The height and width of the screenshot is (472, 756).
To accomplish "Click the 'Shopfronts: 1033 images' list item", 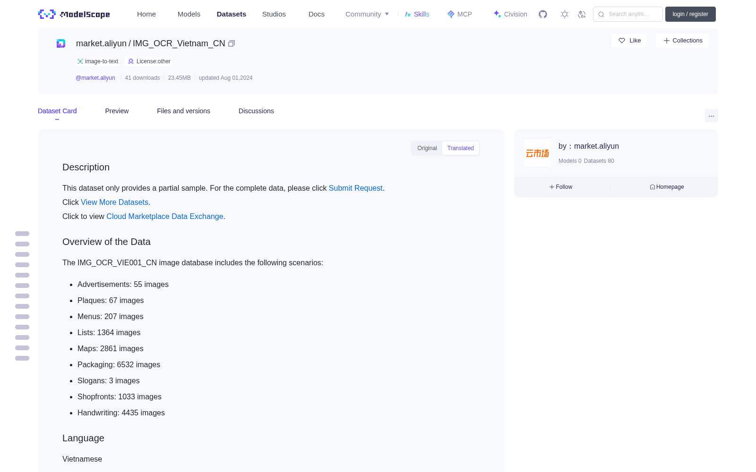I will pyautogui.click(x=120, y=397).
